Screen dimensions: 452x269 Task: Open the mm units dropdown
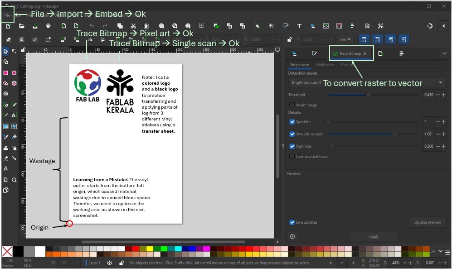(345, 39)
